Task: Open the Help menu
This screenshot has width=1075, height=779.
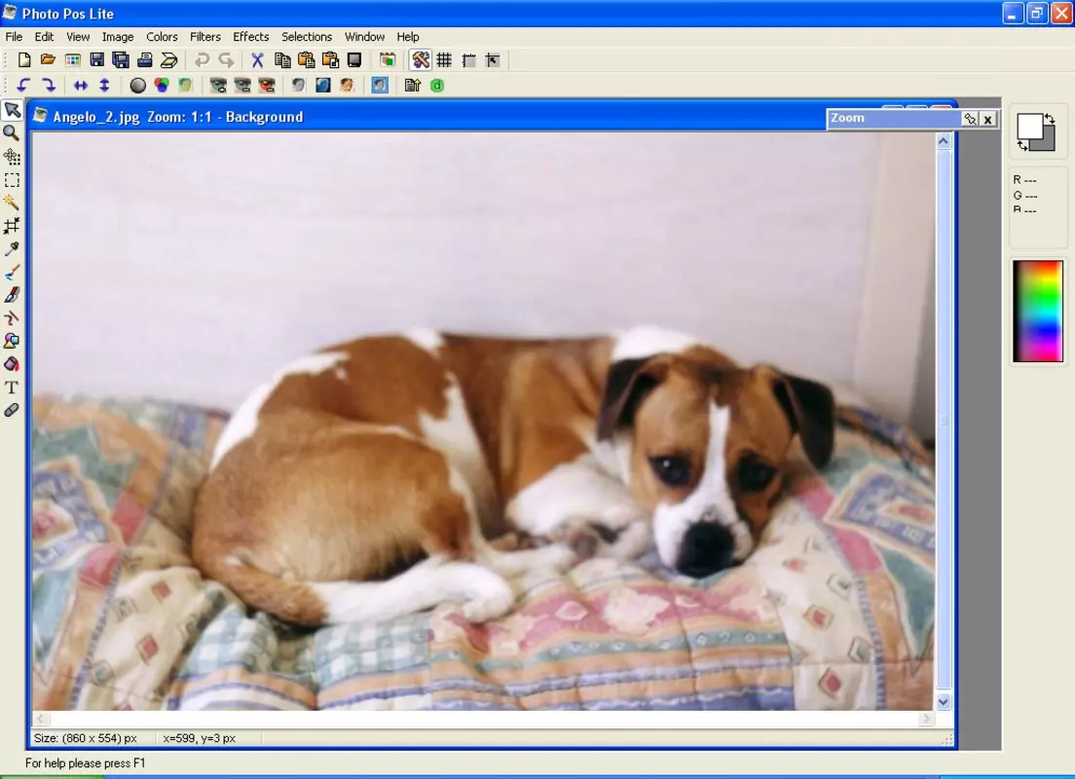Action: pyautogui.click(x=408, y=36)
